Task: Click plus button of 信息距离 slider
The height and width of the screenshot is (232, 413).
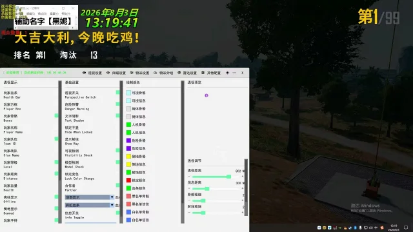Action: coord(243,189)
